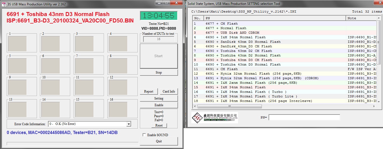Select row 13 Hynix 32nm (CDROM) entry
This screenshot has height=149, width=383.
pyautogui.click(x=285, y=78)
